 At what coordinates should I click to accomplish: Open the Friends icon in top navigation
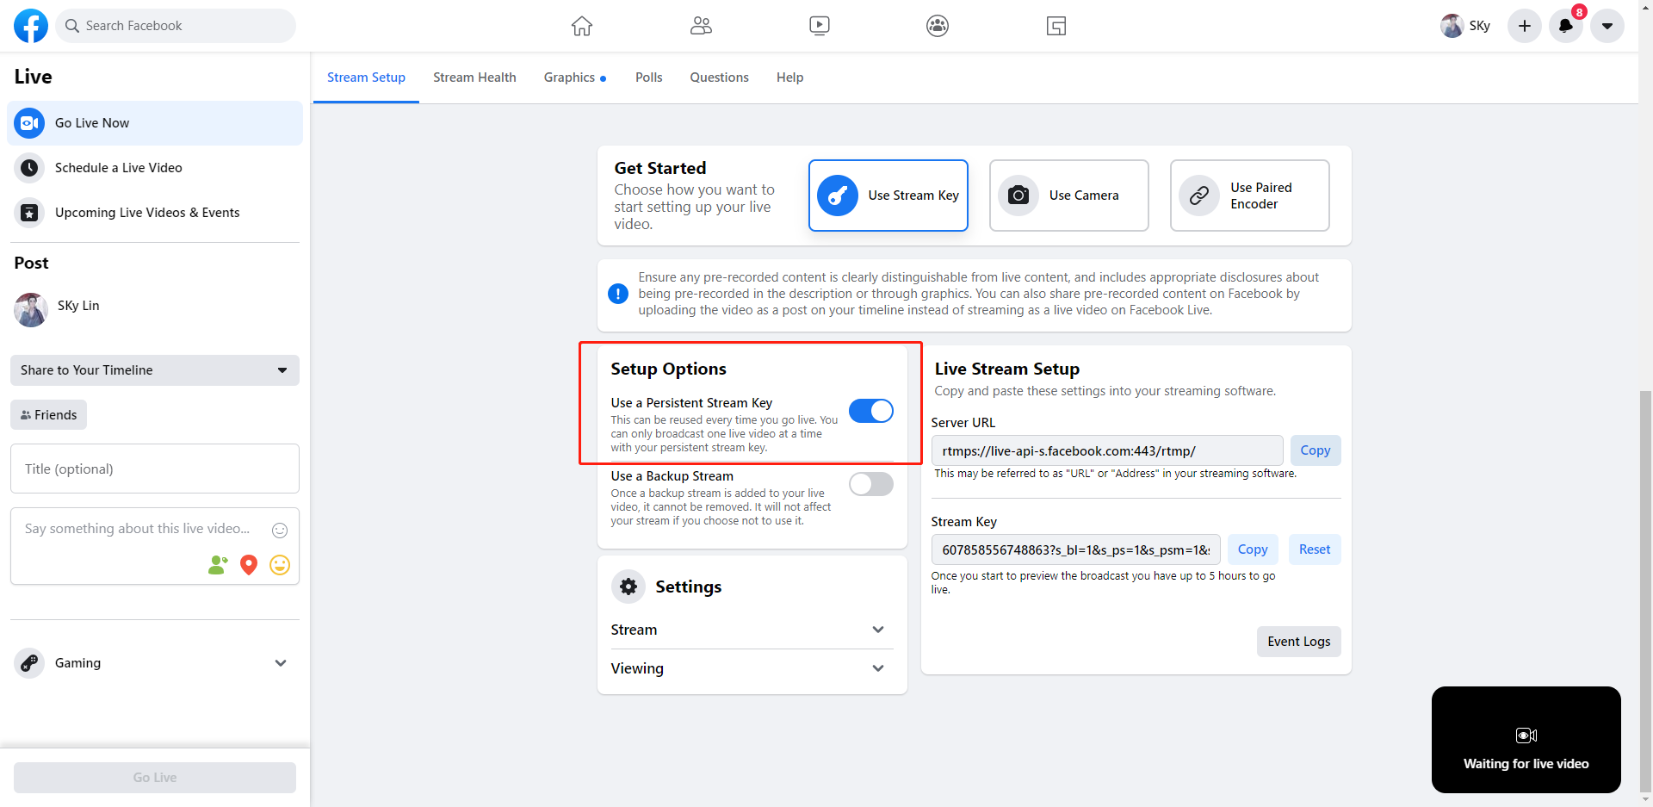pos(701,26)
